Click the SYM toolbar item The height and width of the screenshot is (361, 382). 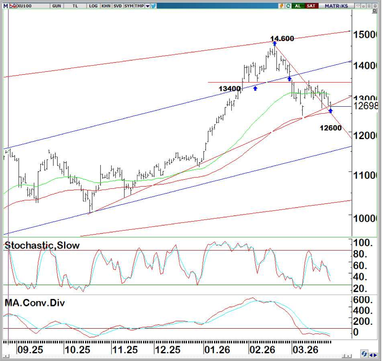[x=129, y=6]
